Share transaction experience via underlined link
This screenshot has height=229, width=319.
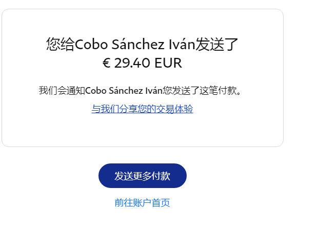(142, 109)
